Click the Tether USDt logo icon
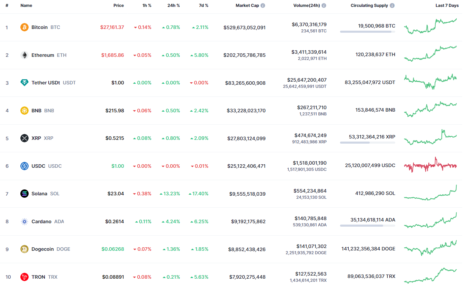This screenshot has width=468, height=289. [24, 83]
